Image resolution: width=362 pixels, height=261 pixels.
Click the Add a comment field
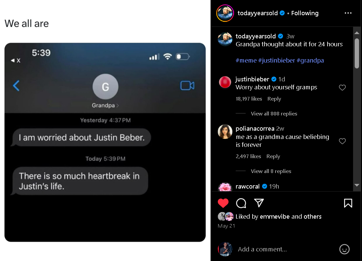(286, 249)
